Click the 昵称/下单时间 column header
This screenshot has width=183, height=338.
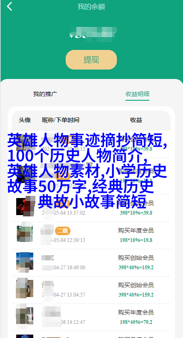[61, 120]
